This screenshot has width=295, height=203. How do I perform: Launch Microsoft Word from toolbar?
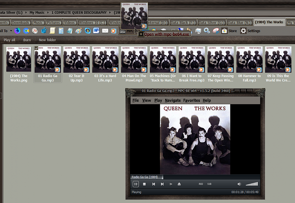[96, 31]
